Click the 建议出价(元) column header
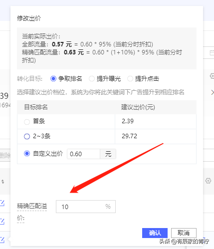 [x=138, y=107]
